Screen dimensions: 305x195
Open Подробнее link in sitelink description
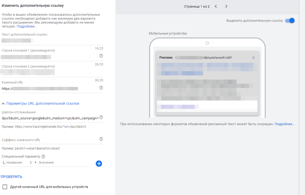(x=27, y=26)
